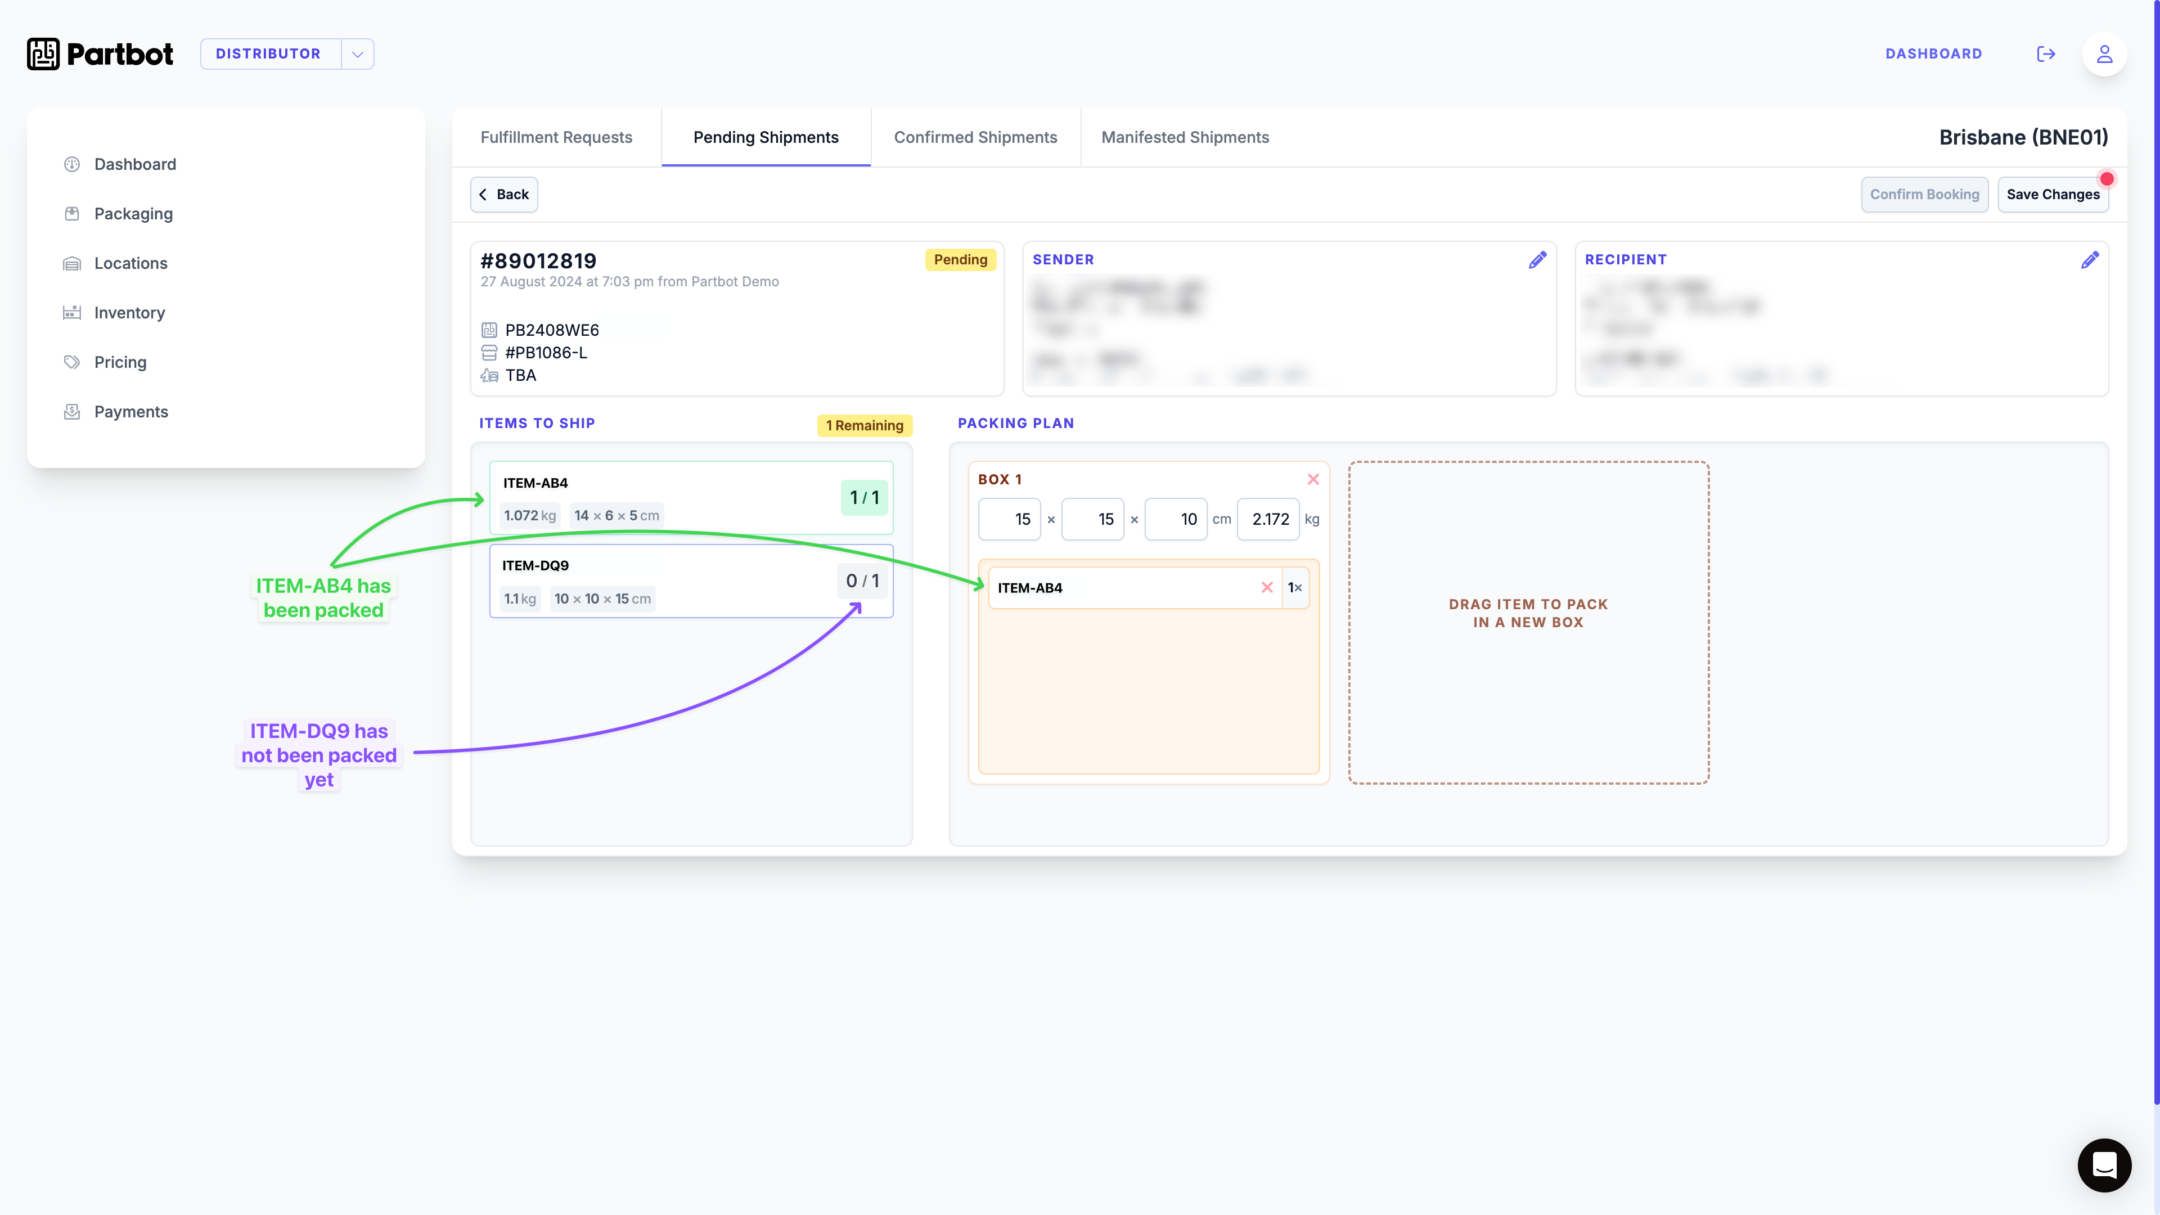The width and height of the screenshot is (2160, 1215).
Task: Switch to Confirmed Shipments tab
Action: click(x=975, y=137)
